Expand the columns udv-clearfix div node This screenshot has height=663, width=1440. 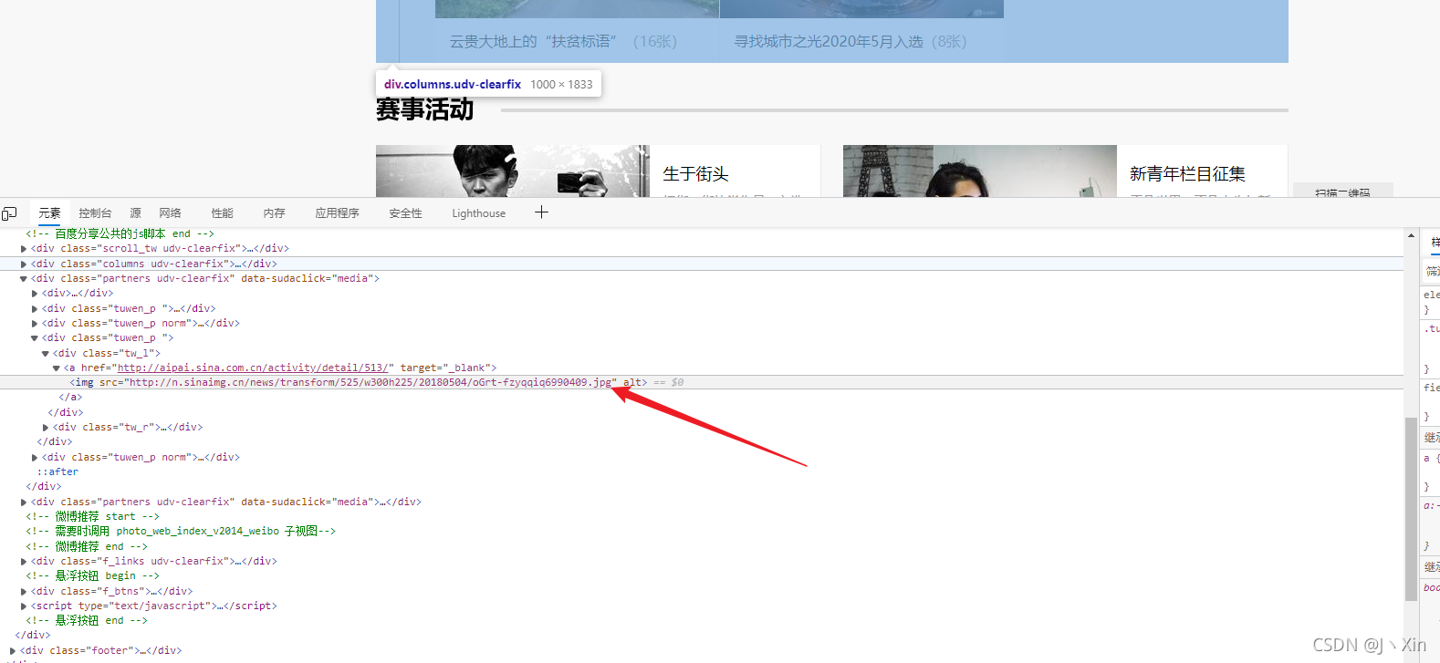tap(24, 264)
